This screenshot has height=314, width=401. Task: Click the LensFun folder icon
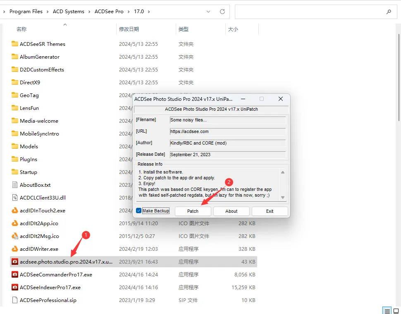(x=15, y=107)
